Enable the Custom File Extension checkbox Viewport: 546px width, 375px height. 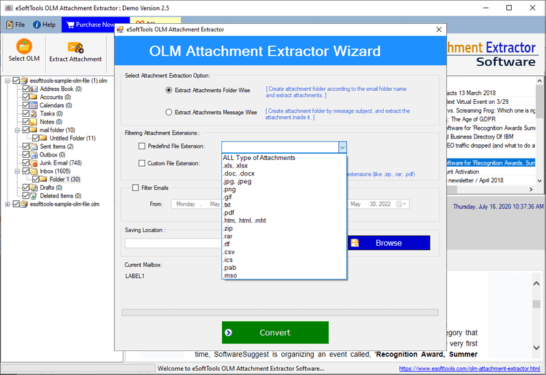click(142, 163)
